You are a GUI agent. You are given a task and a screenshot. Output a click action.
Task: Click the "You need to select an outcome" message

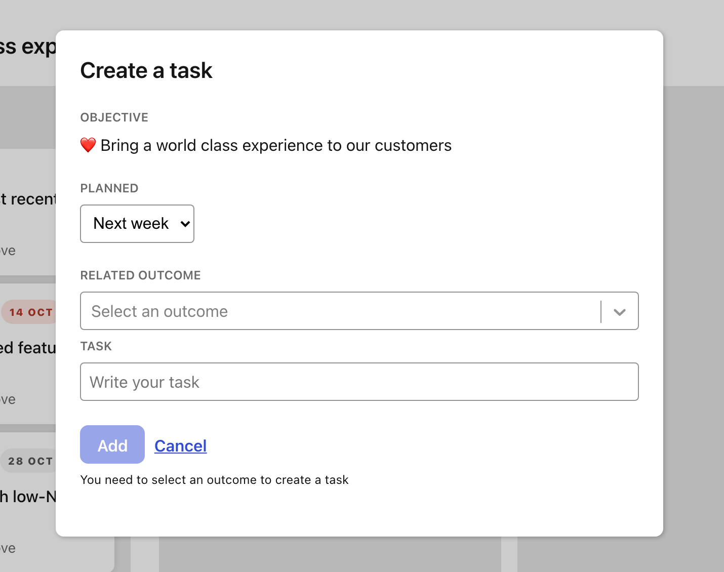[x=214, y=480]
